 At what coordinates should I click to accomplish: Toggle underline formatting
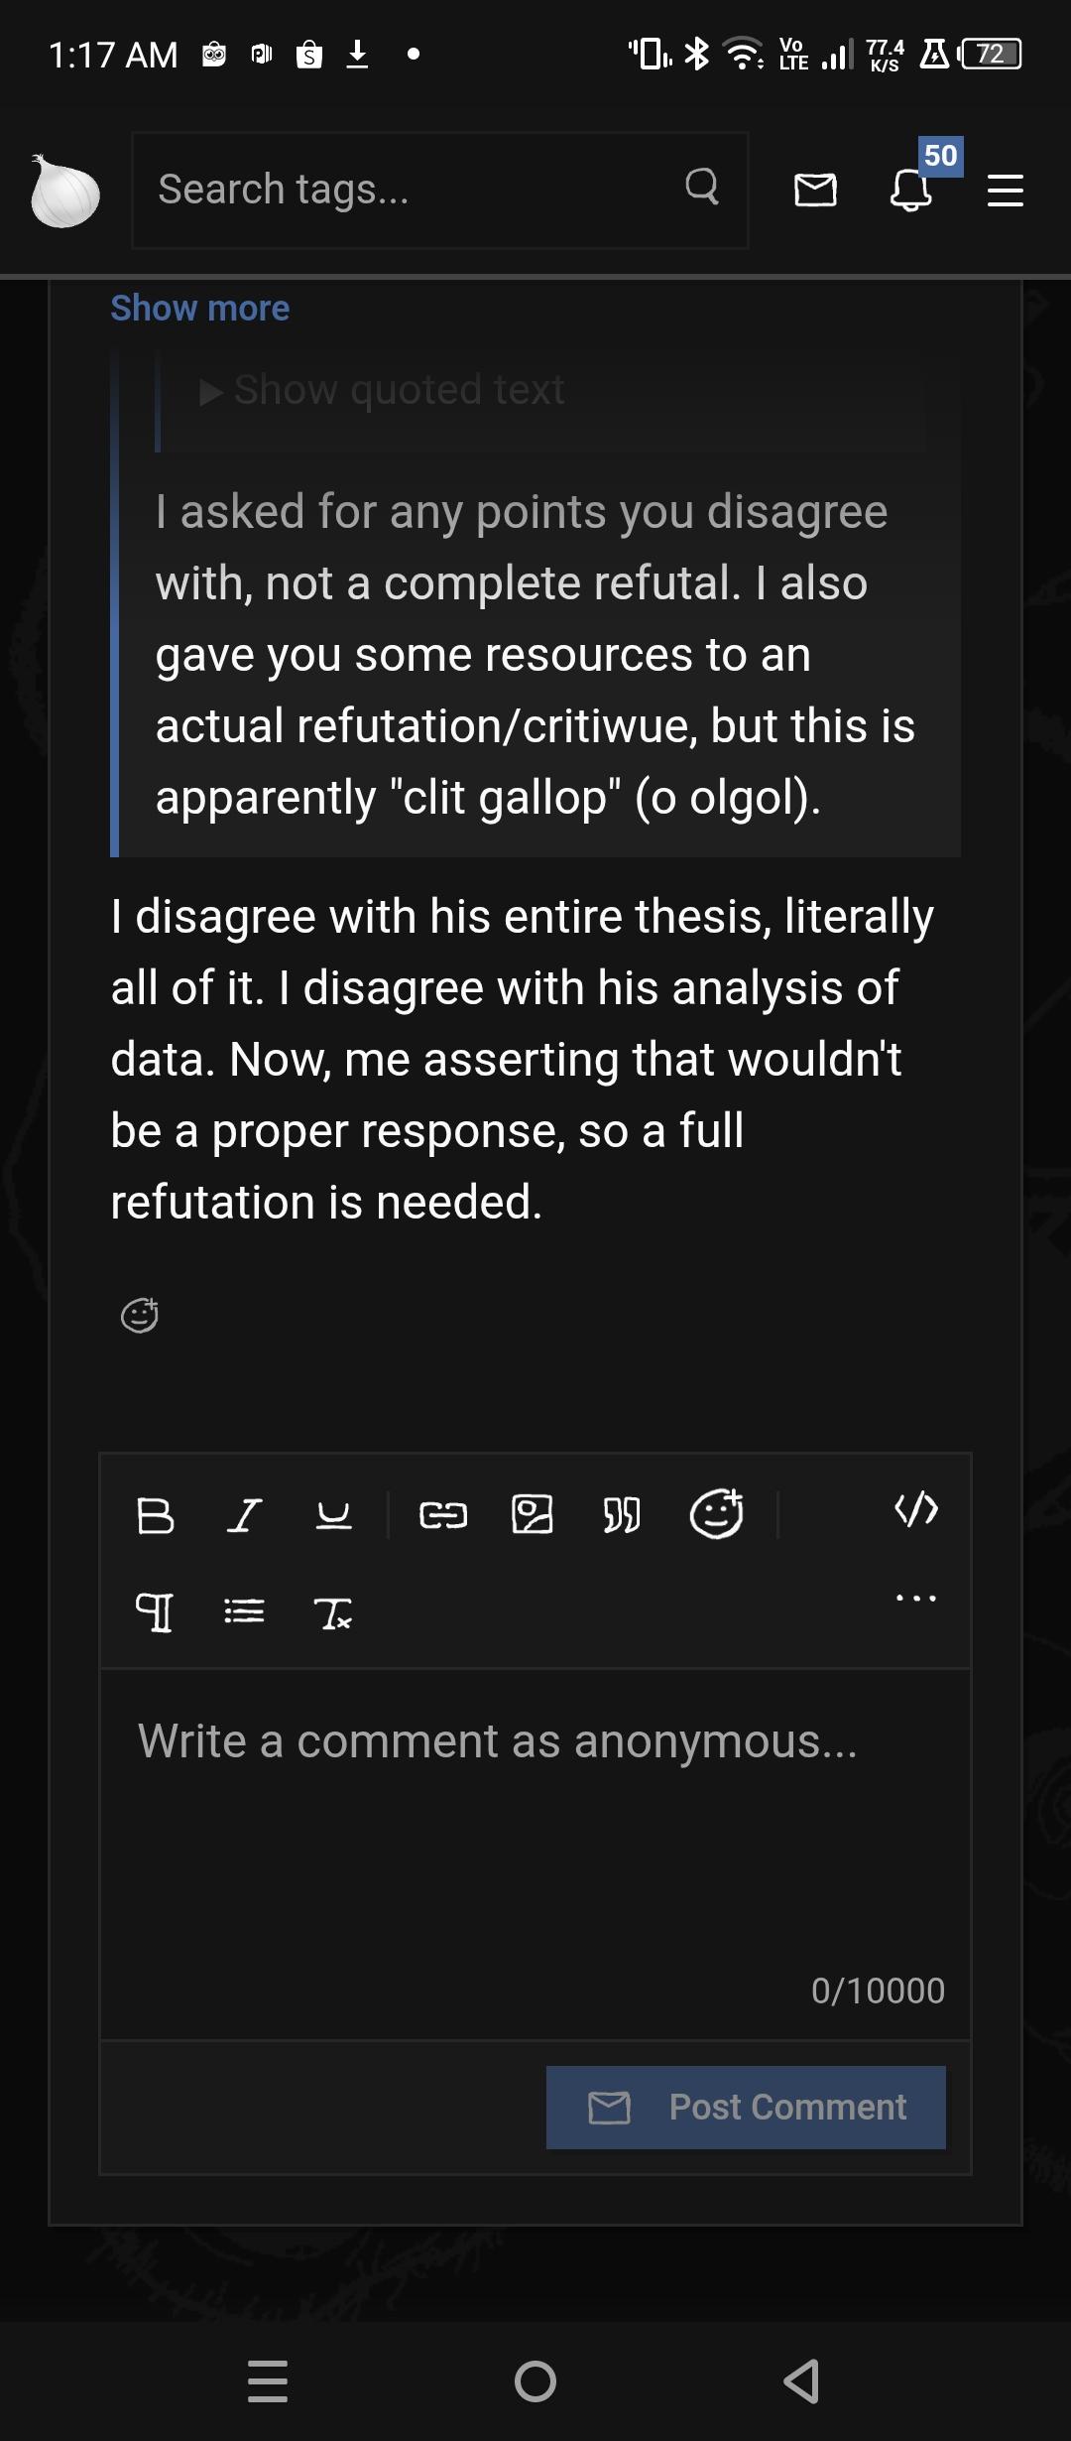[x=333, y=1515]
